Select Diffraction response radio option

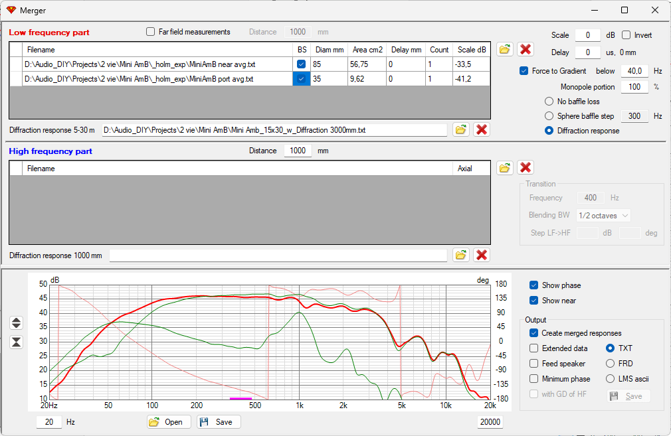pyautogui.click(x=549, y=131)
